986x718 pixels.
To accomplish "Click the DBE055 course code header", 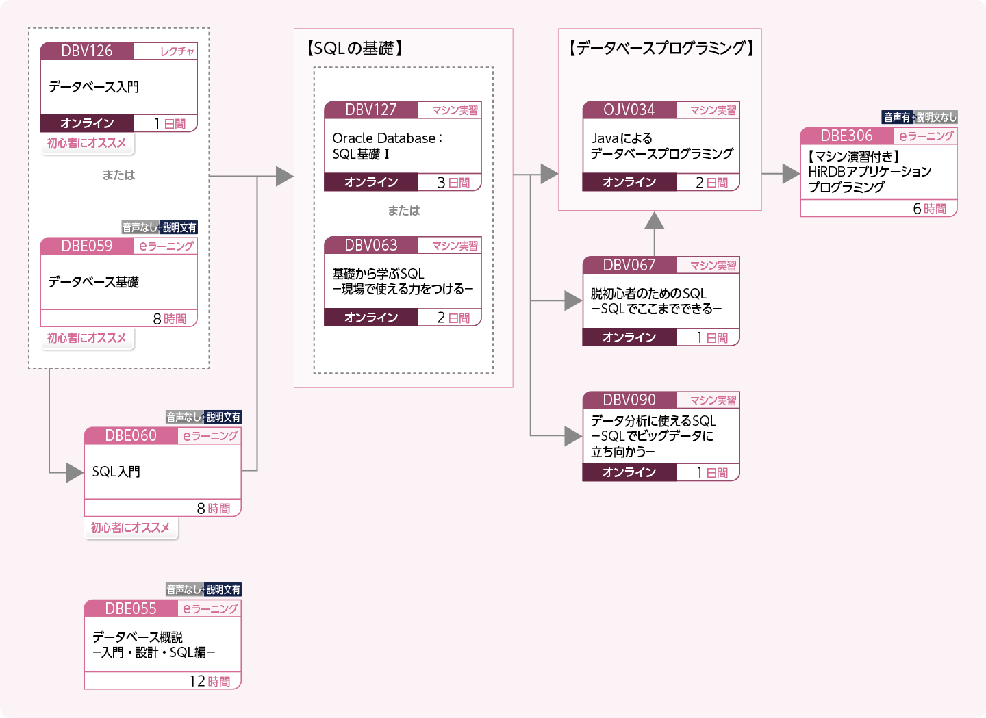I will pyautogui.click(x=131, y=608).
